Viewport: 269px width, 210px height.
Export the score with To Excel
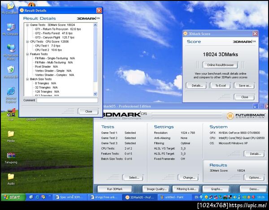click(x=221, y=86)
